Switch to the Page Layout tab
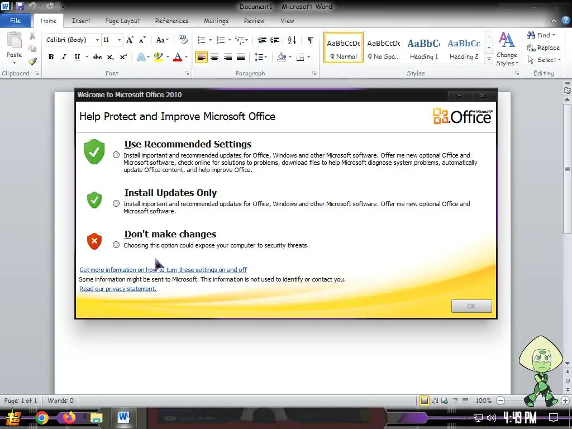Viewport: 572px width, 429px height. 122,21
